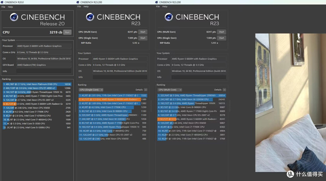This screenshot has height=181, width=326.
Task: Select Threadripper 2990WX row scoring 1109
Action: [113, 115]
